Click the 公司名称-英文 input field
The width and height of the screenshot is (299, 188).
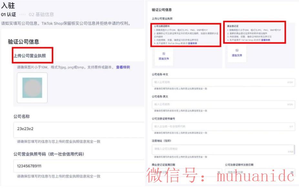tap(223, 104)
